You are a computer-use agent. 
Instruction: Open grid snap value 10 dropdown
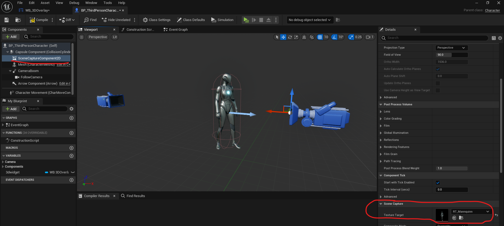(x=326, y=37)
